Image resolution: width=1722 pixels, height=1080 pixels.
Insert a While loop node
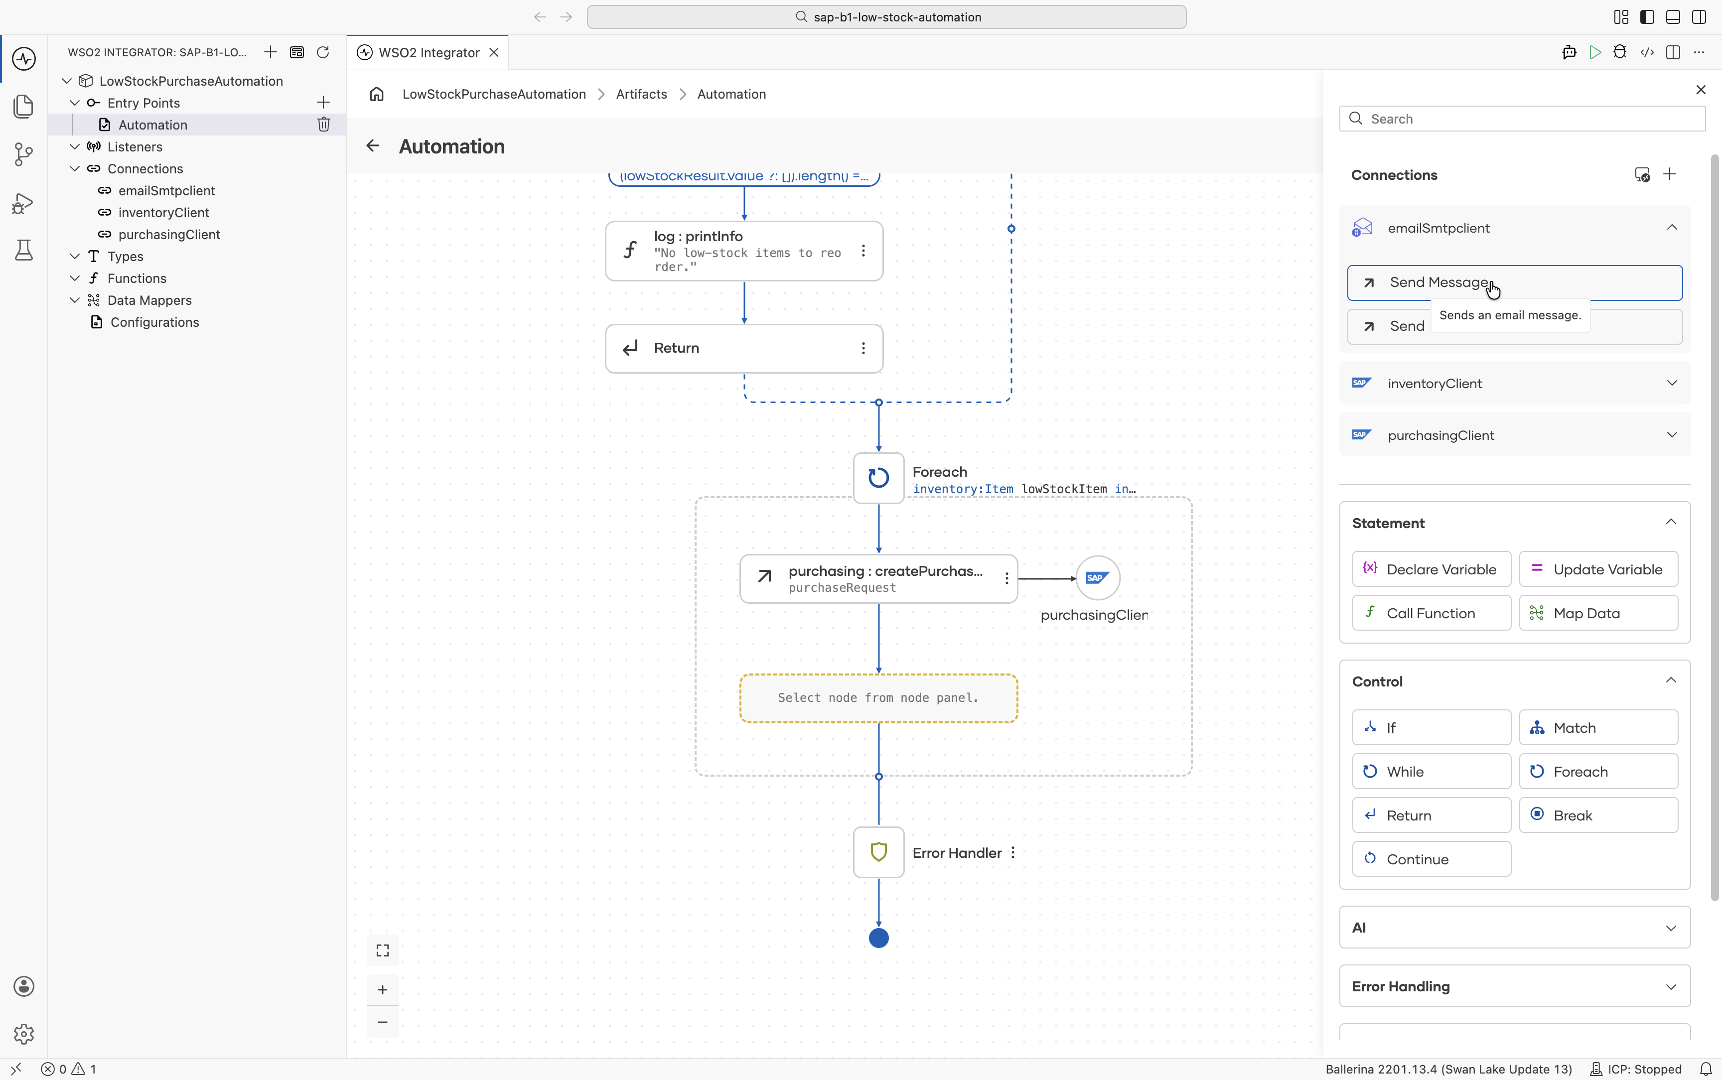point(1432,772)
